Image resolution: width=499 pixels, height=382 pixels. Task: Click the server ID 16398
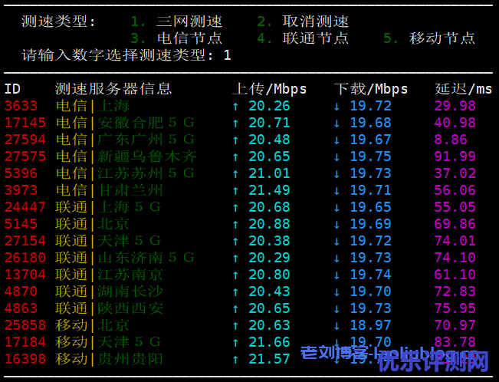(x=25, y=359)
